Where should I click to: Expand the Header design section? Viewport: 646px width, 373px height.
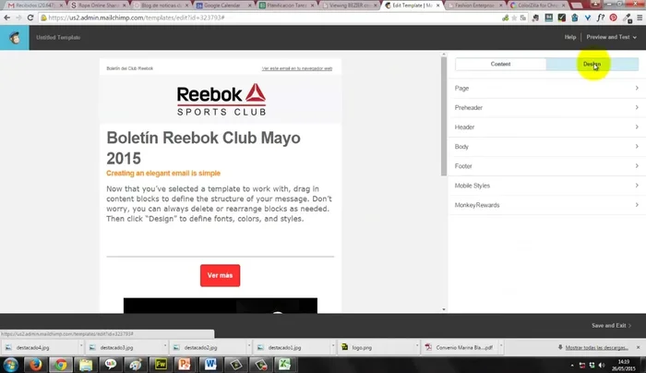click(546, 126)
